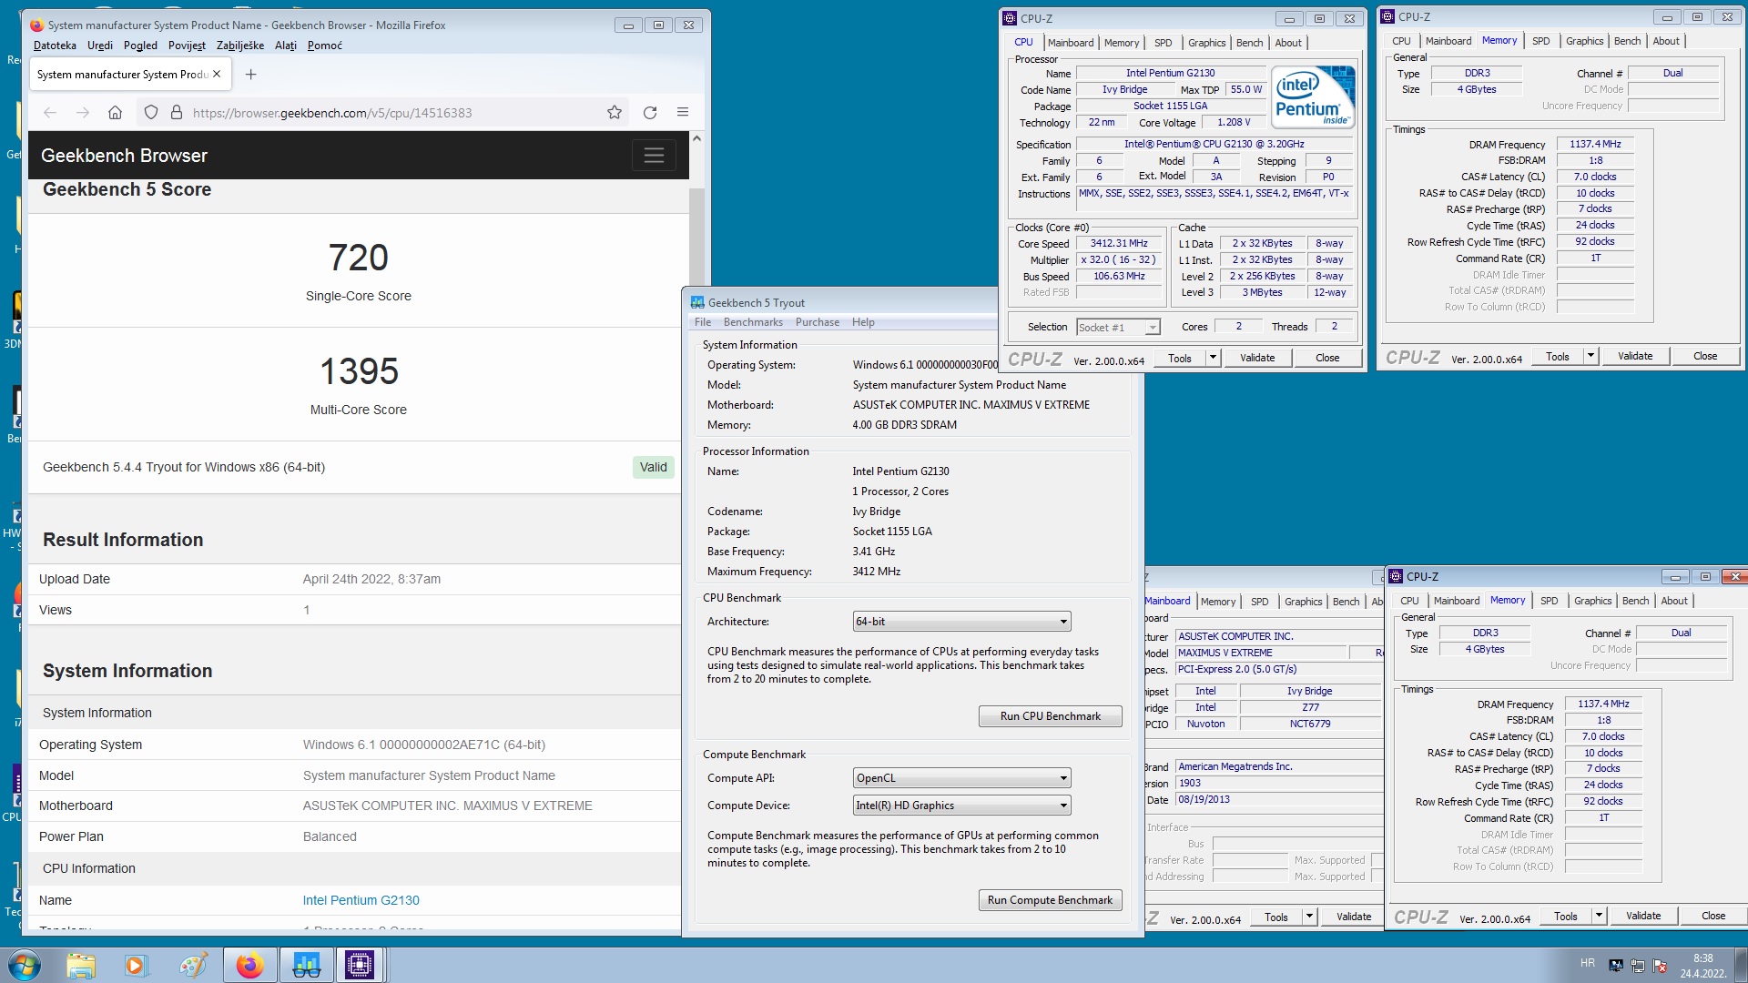1748x983 pixels.
Task: Open the Compute Device Intel HD Graphics dropdown
Action: [961, 806]
